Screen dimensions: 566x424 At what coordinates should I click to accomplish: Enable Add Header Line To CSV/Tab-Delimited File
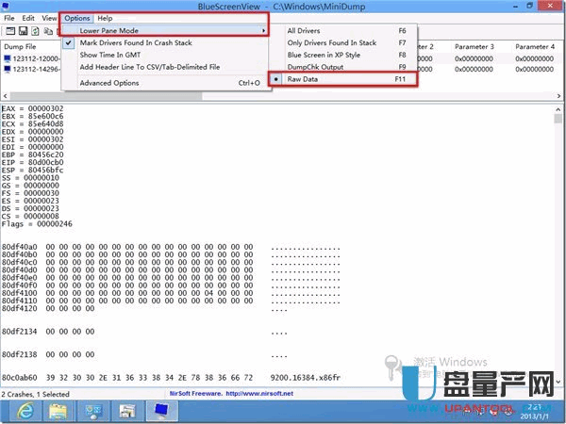coord(166,67)
